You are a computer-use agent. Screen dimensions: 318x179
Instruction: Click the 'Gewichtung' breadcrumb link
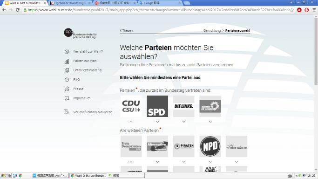tap(212, 31)
